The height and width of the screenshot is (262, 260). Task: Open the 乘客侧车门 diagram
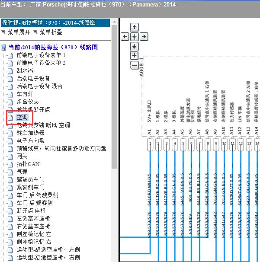click(30, 187)
